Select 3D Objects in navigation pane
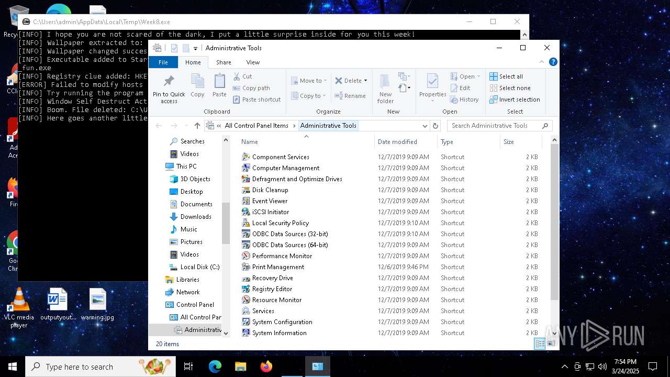This screenshot has height=377, width=670. (189, 179)
